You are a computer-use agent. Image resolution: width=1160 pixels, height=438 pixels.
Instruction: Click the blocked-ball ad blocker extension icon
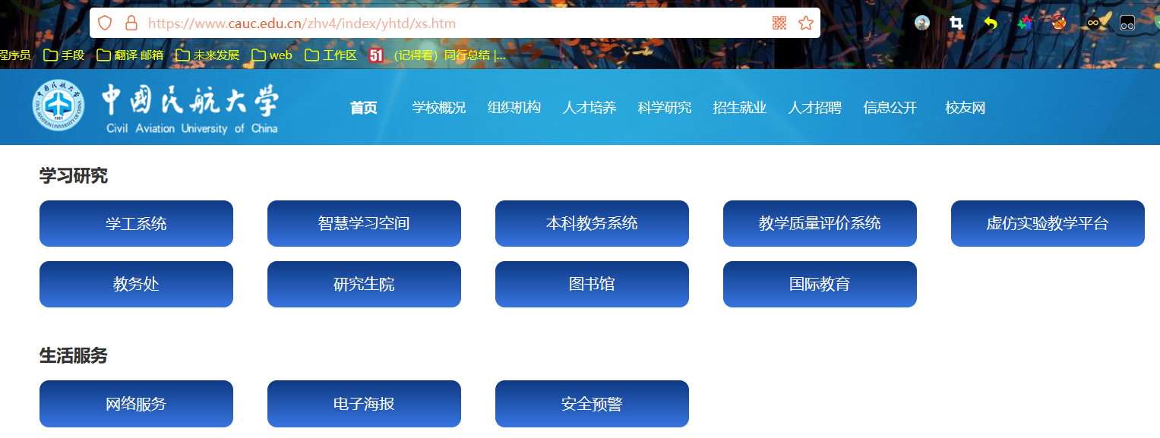coord(1057,23)
